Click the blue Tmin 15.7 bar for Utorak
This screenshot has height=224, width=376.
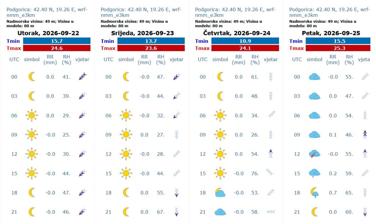[57, 41]
